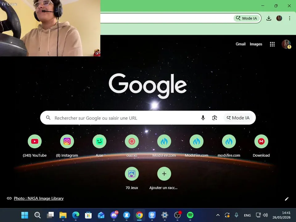This screenshot has height=222, width=296.
Task: Open Google Images link
Action: [256, 44]
